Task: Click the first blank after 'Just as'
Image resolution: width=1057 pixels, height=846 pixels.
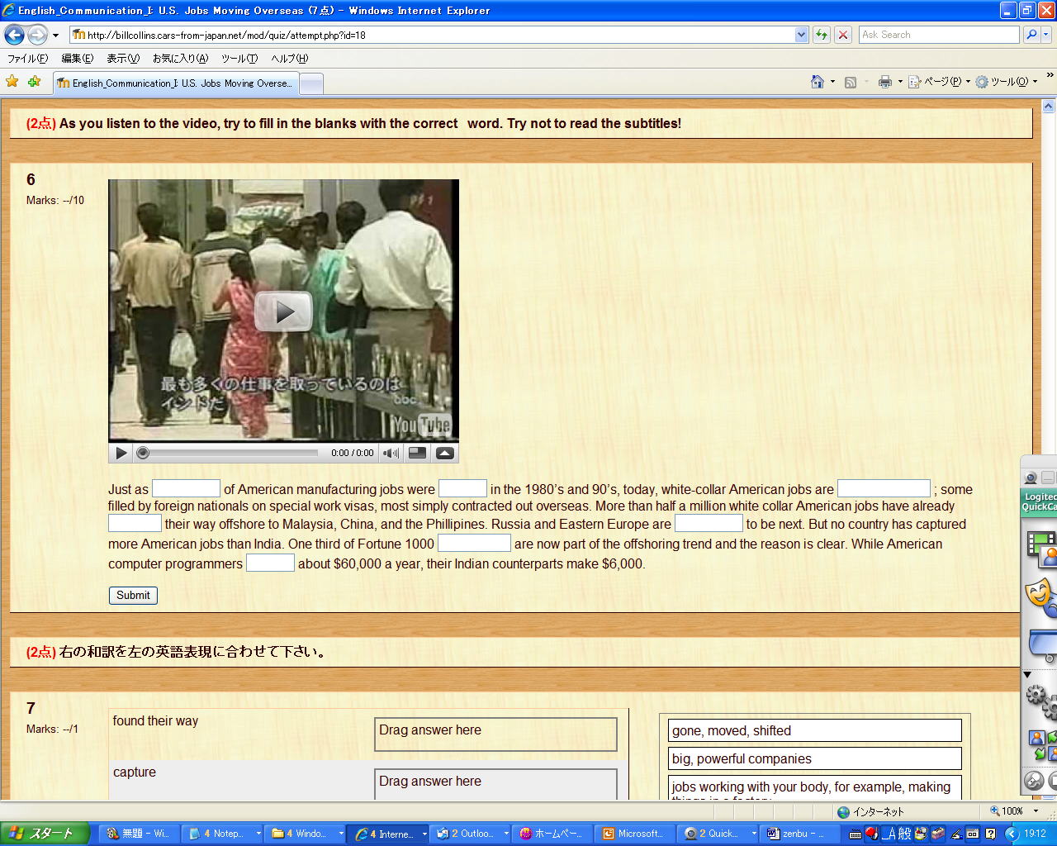Action: click(186, 488)
